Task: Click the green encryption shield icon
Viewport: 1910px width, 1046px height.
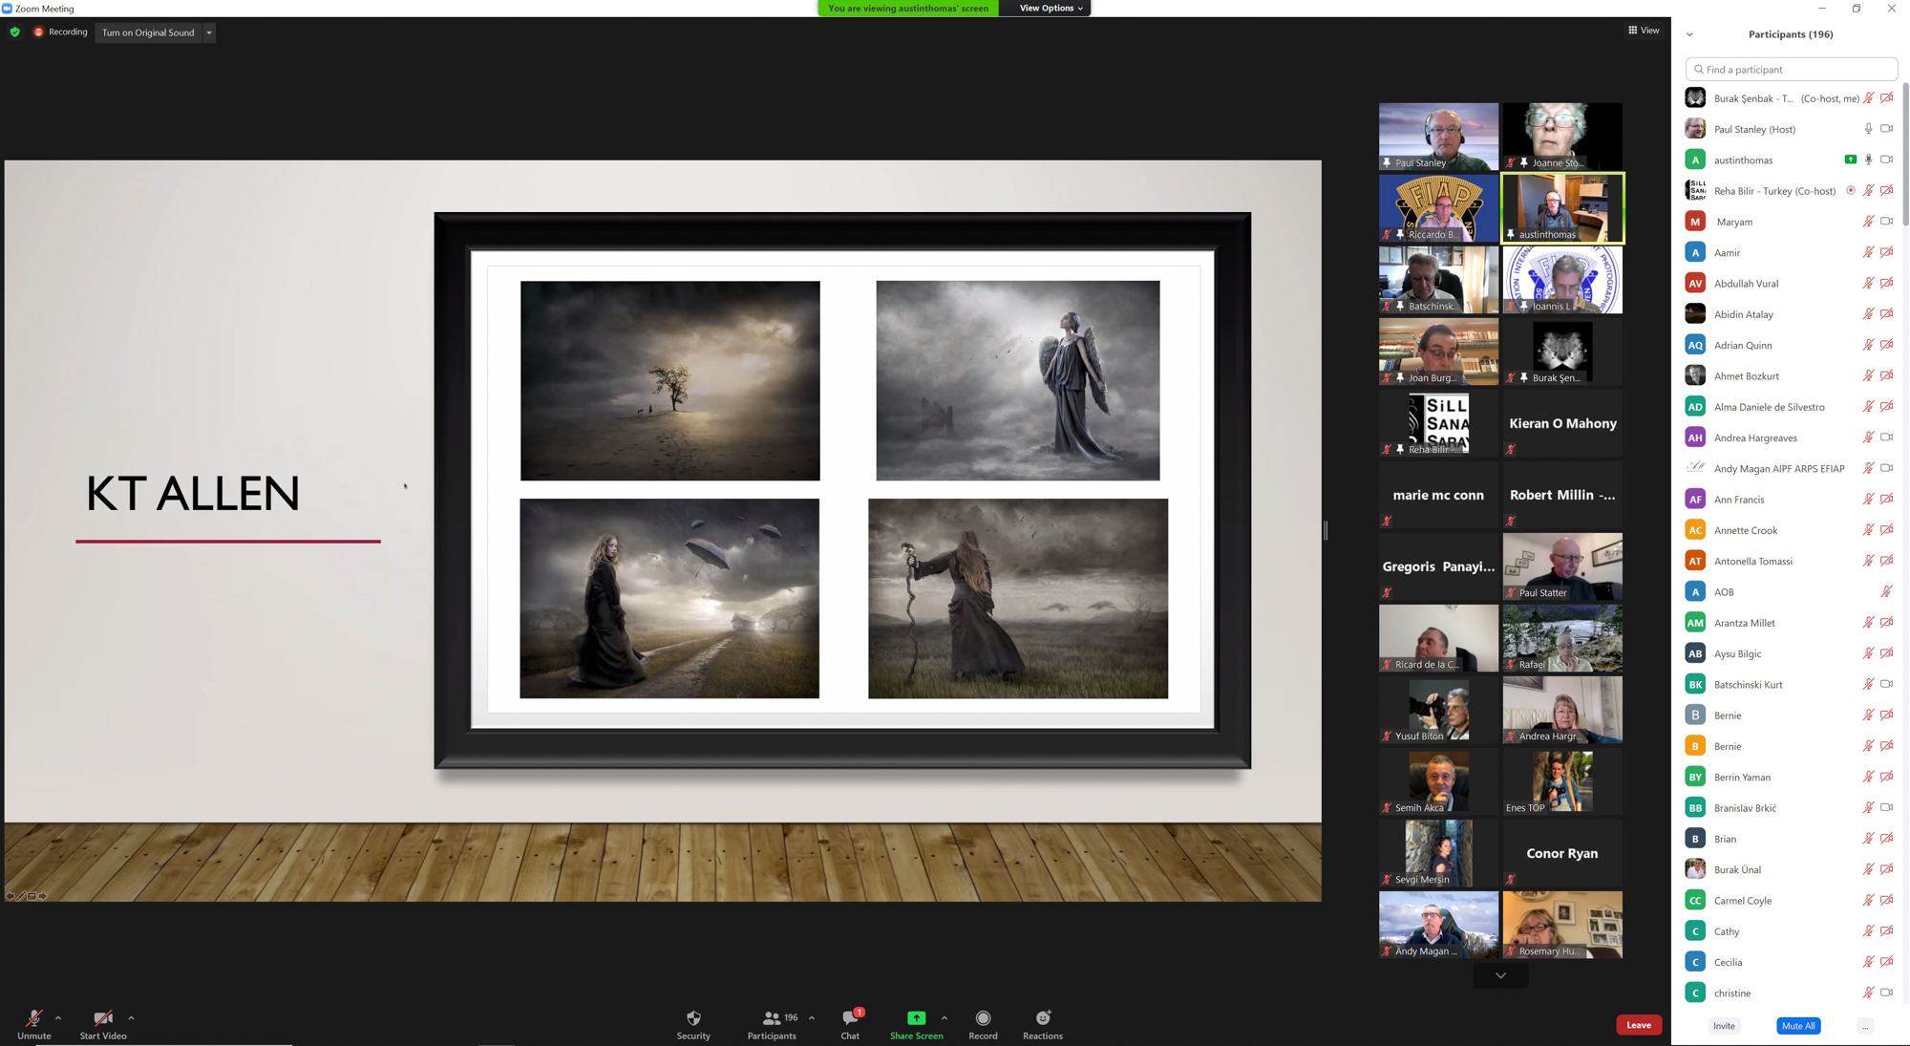Action: click(14, 32)
